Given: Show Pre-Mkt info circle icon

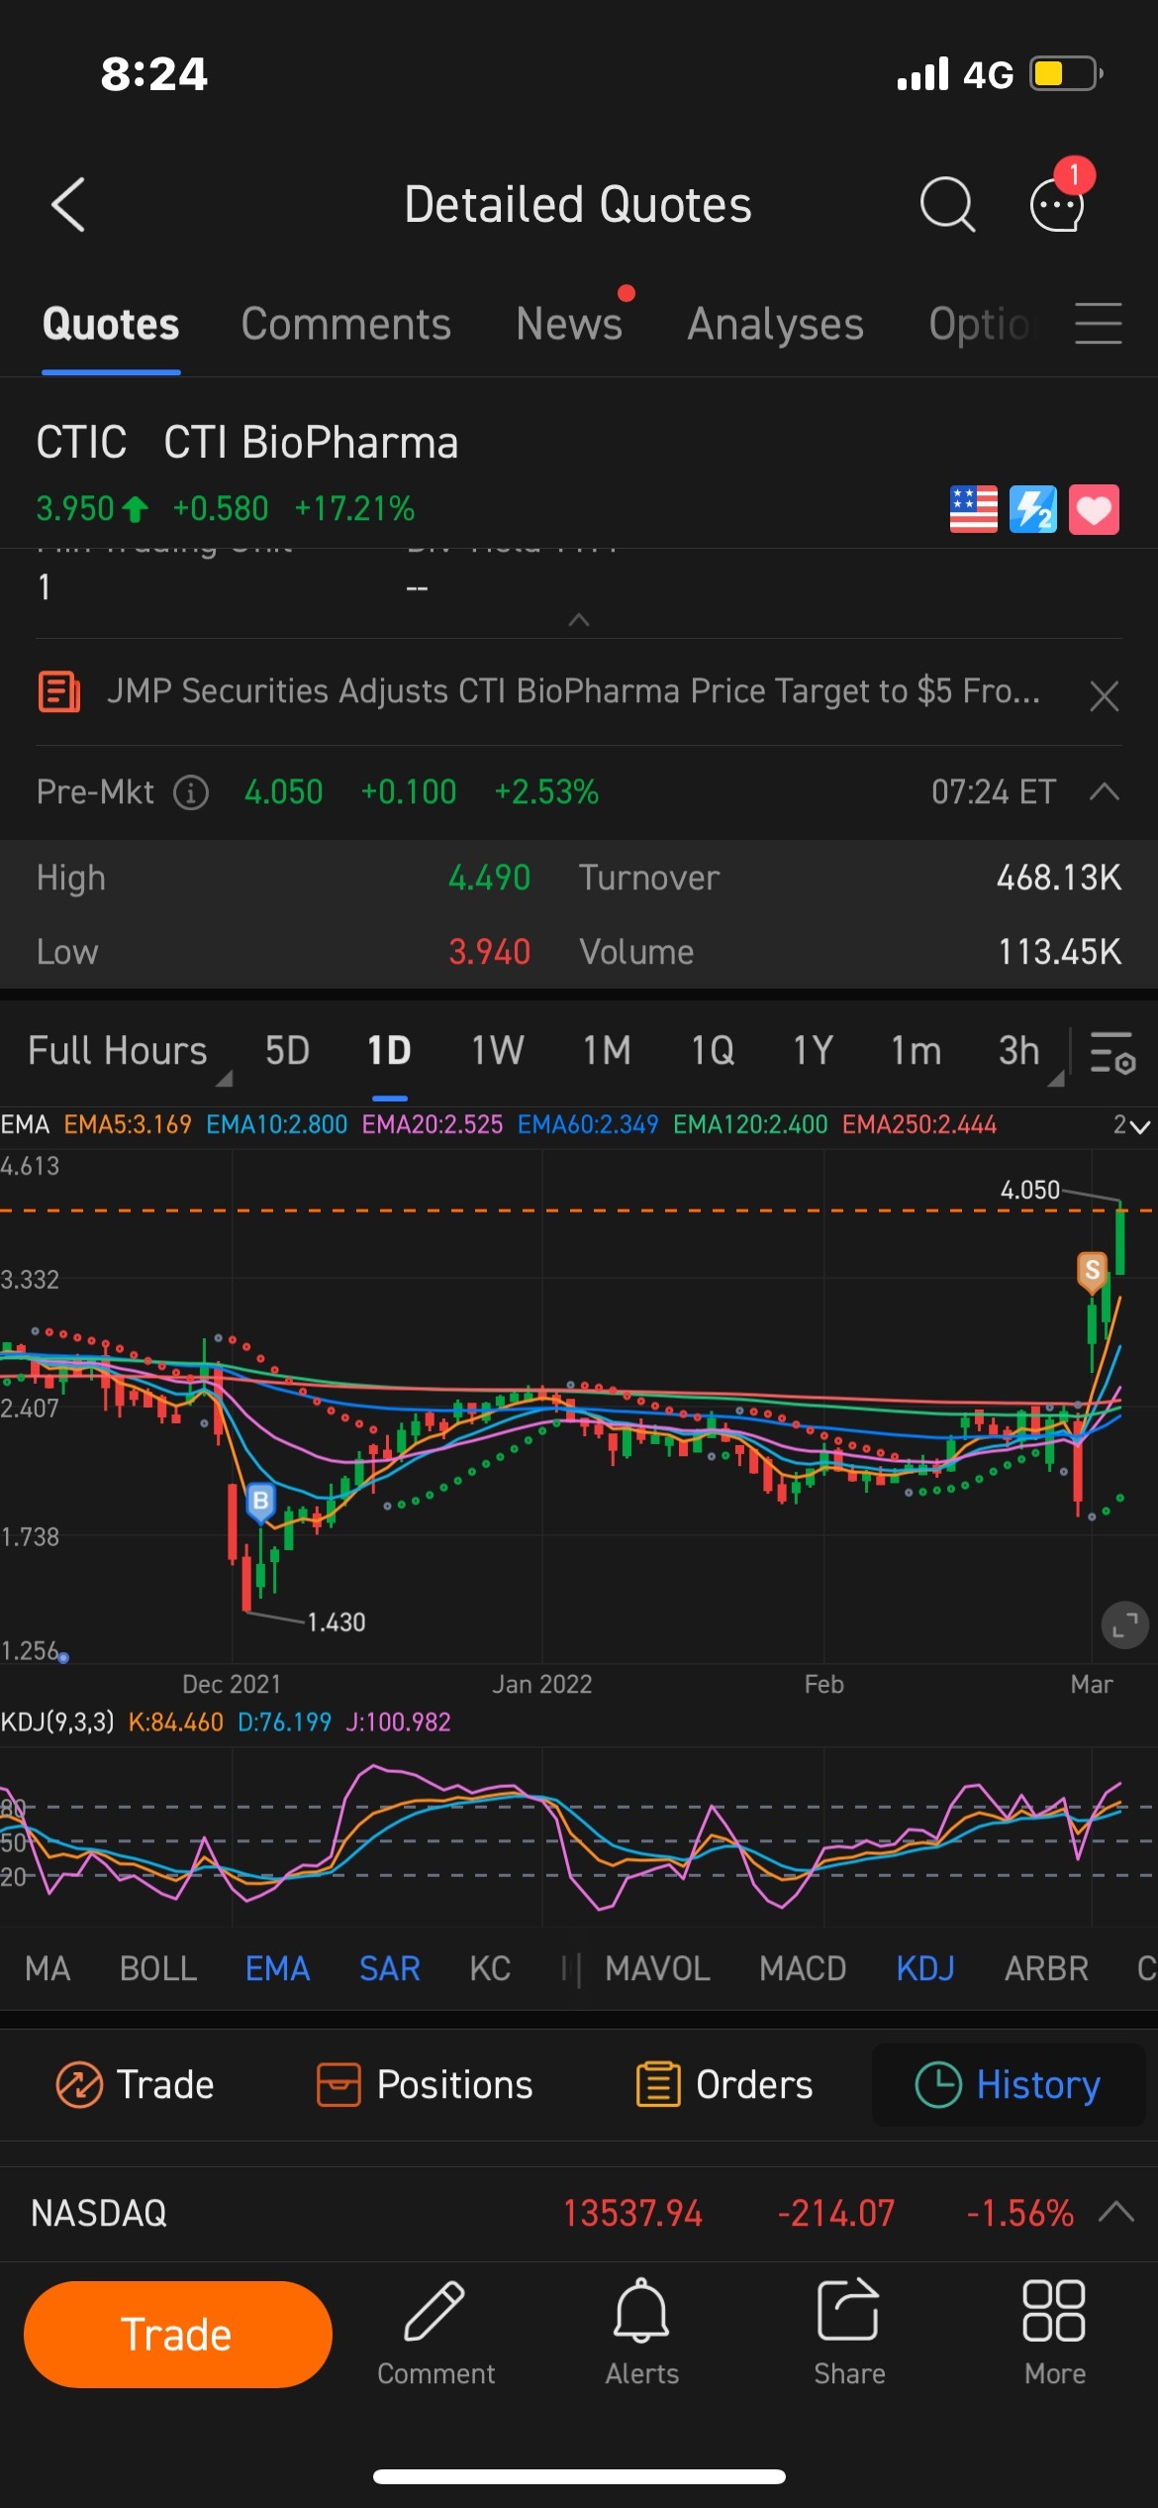Looking at the screenshot, I should click(x=191, y=792).
